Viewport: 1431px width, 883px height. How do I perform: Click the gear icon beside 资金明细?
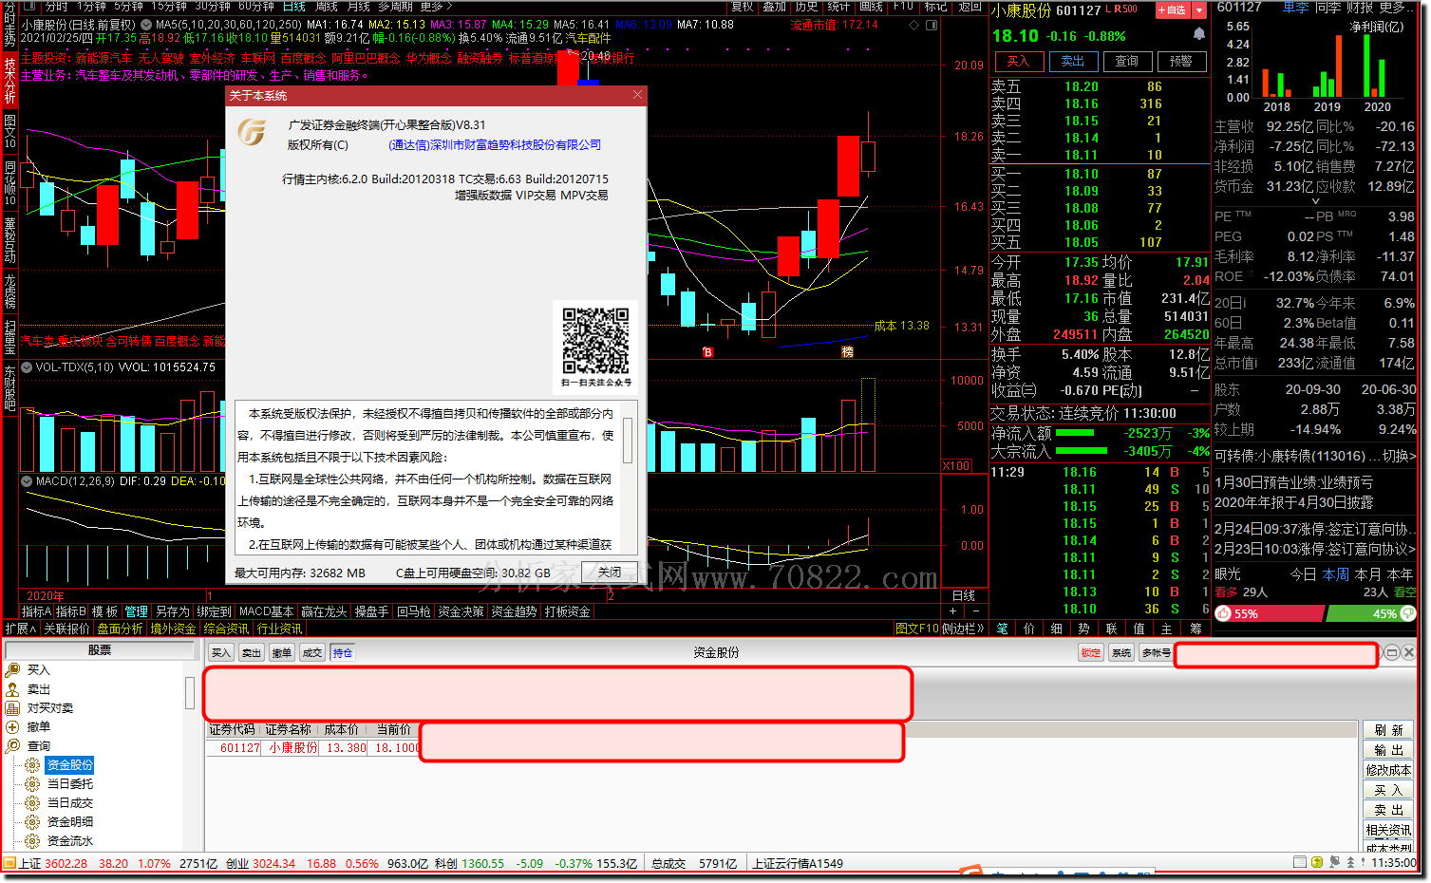click(x=32, y=822)
